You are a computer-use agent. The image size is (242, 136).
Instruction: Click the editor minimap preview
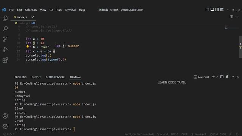click(x=231, y=28)
